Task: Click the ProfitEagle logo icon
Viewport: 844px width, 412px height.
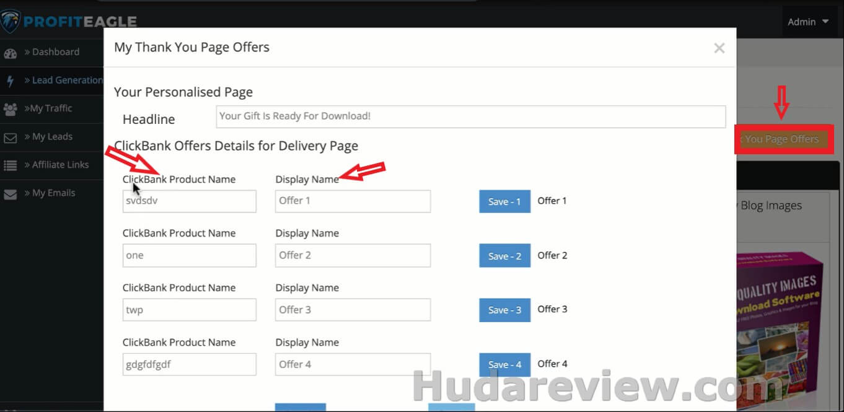Action: click(11, 20)
